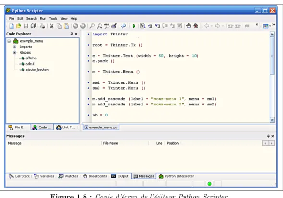This screenshot has height=198, width=283.
Task: Click the Browse Back arrow icon
Action: click(207, 26)
